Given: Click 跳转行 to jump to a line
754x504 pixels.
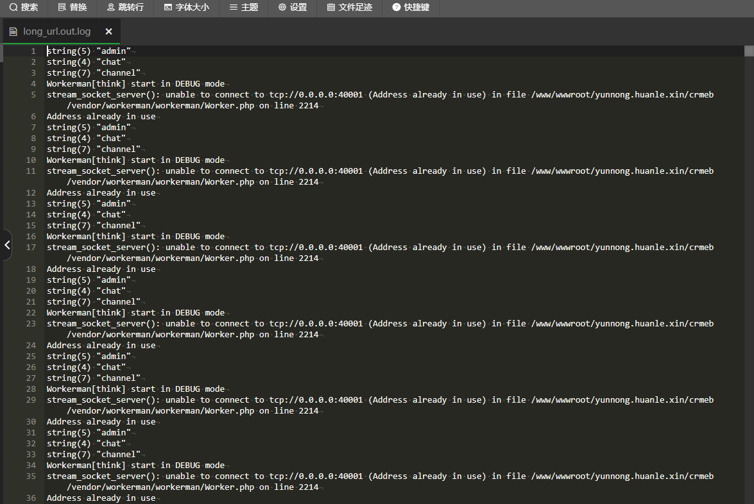Looking at the screenshot, I should click(x=125, y=8).
